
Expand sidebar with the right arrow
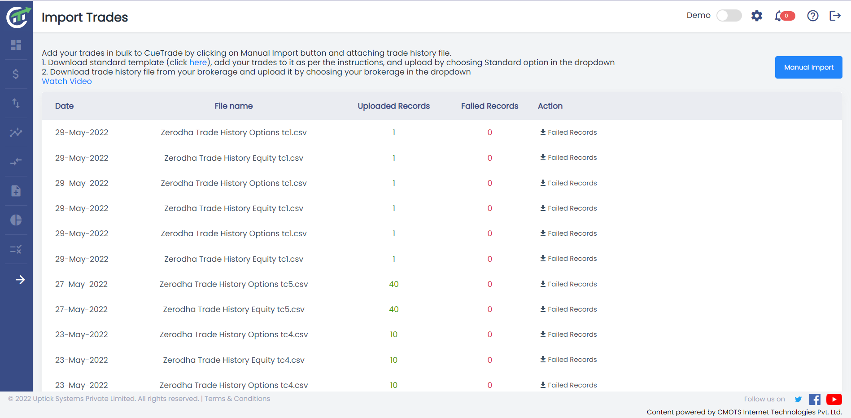click(x=20, y=280)
